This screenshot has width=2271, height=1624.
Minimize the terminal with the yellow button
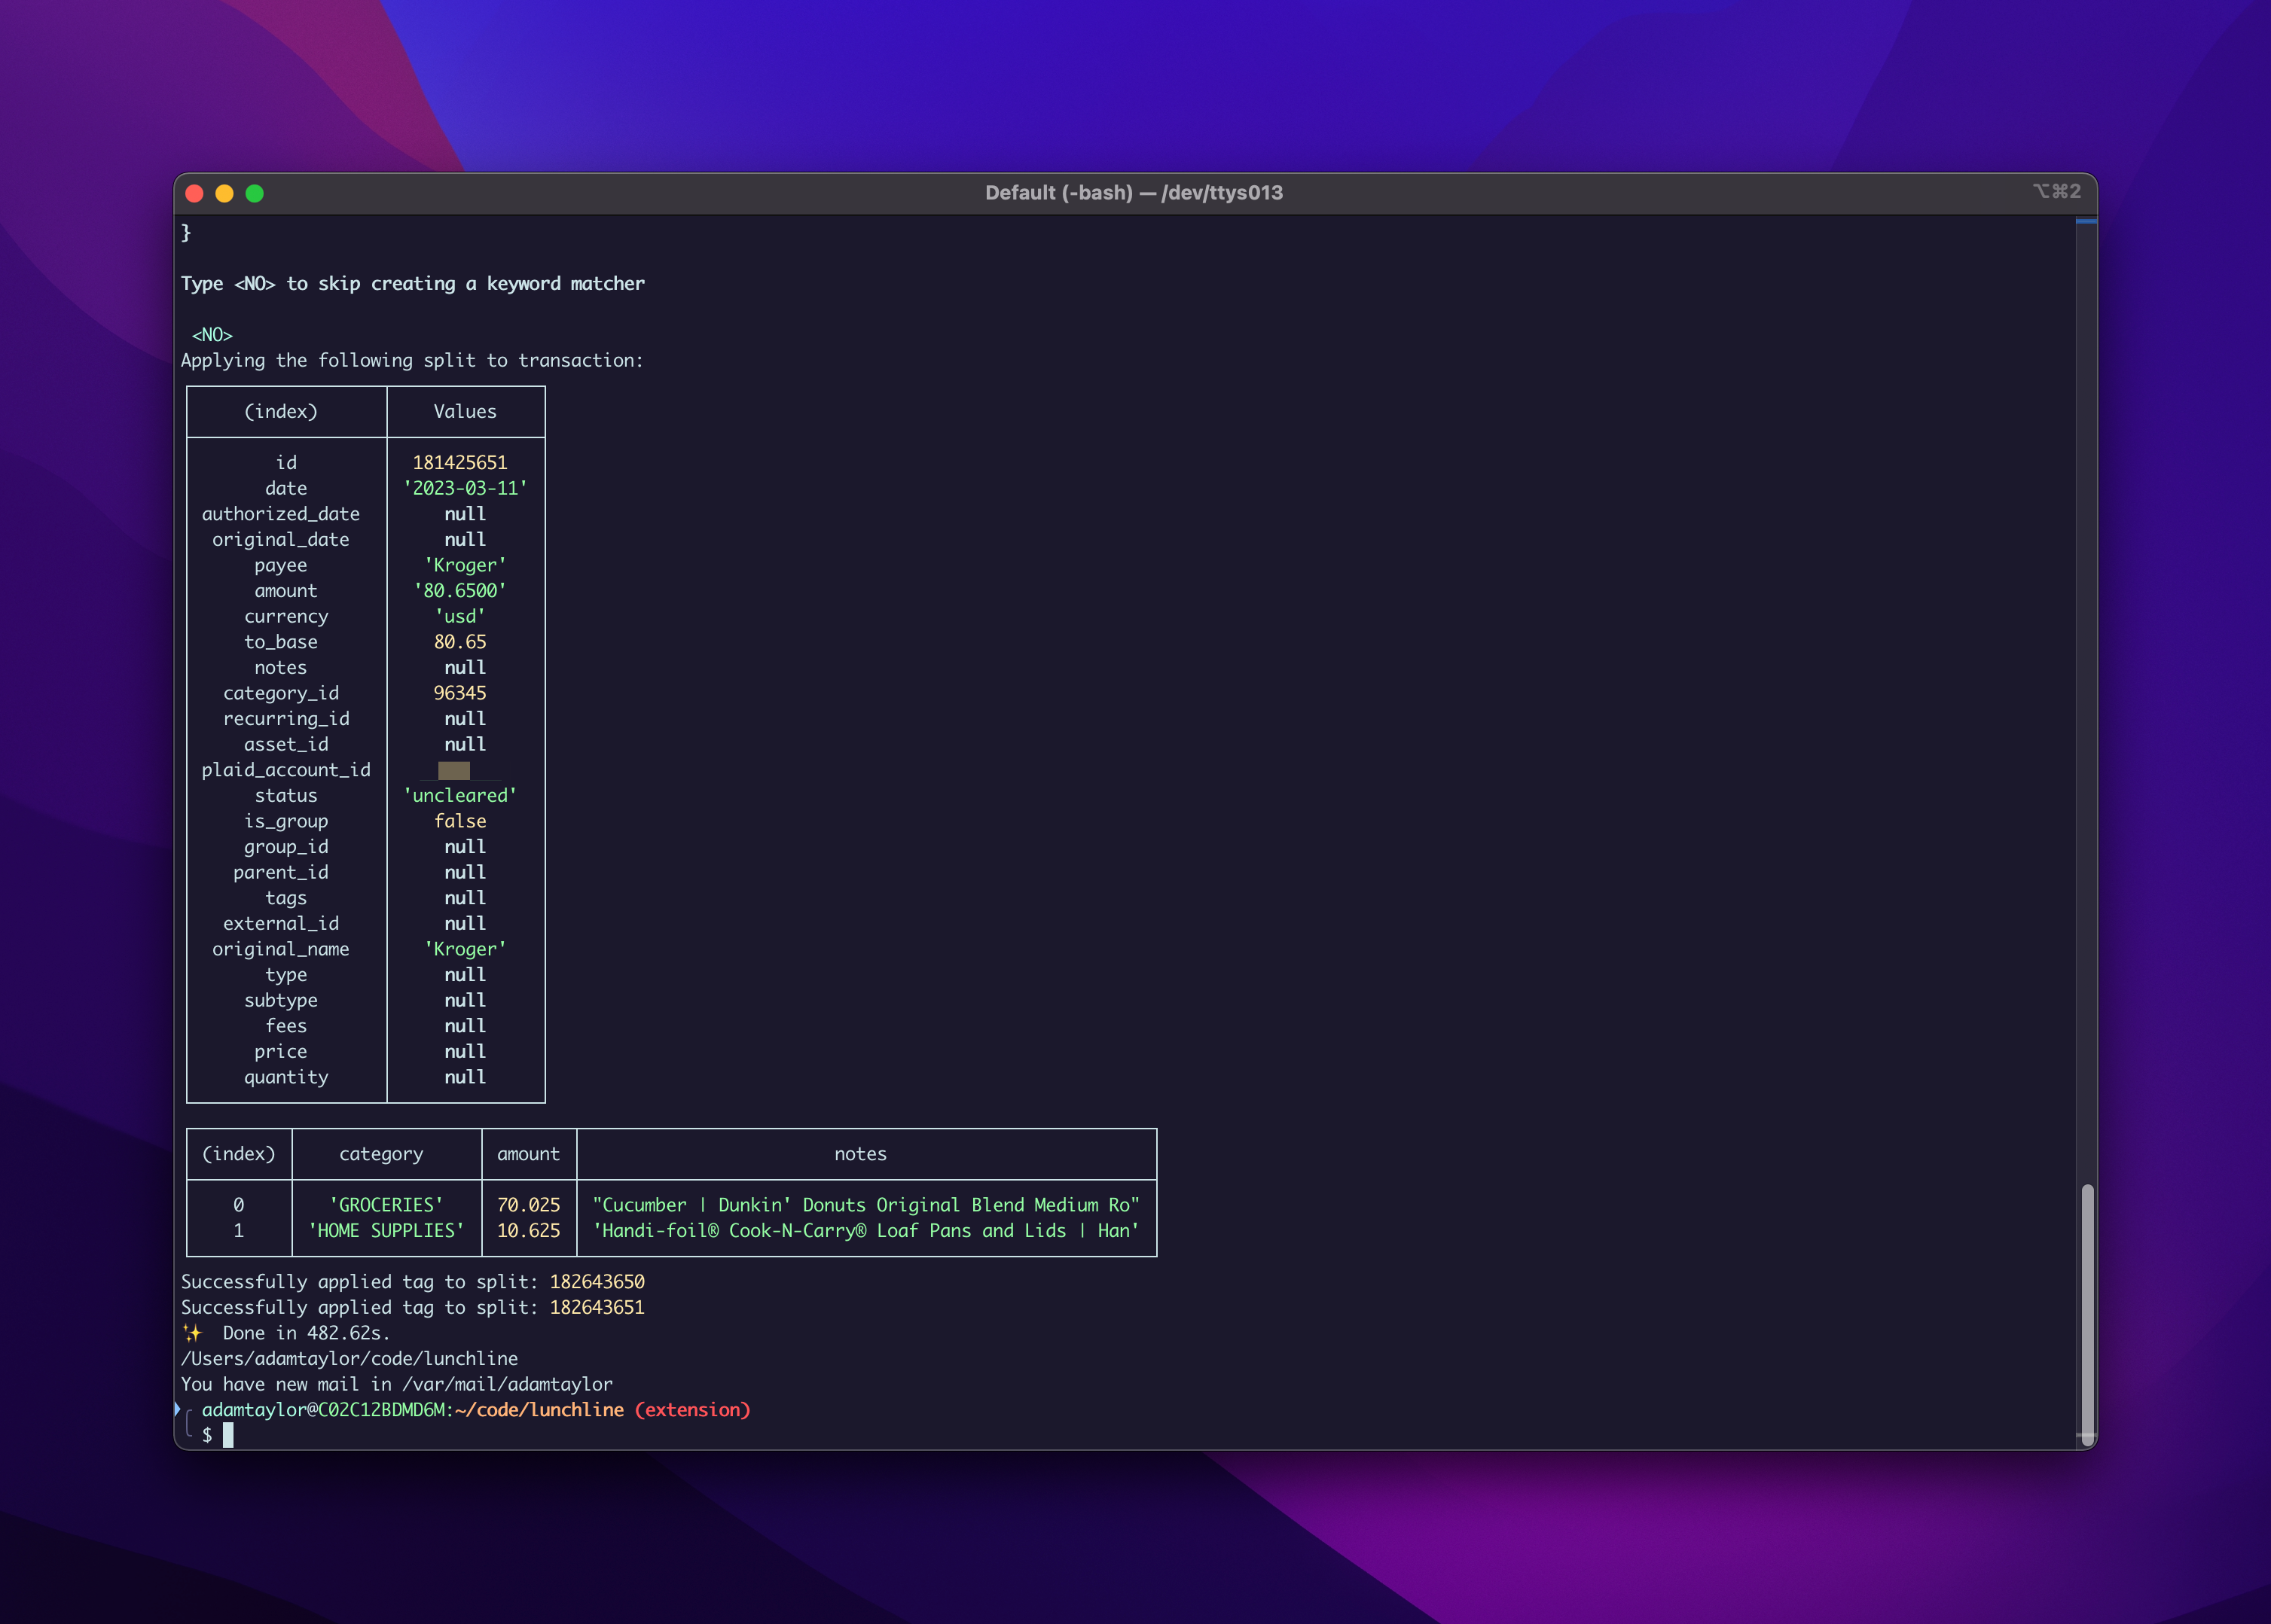point(224,193)
